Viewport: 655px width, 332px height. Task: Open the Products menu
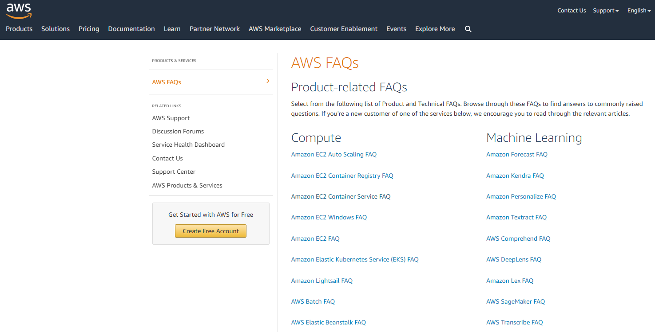19,29
